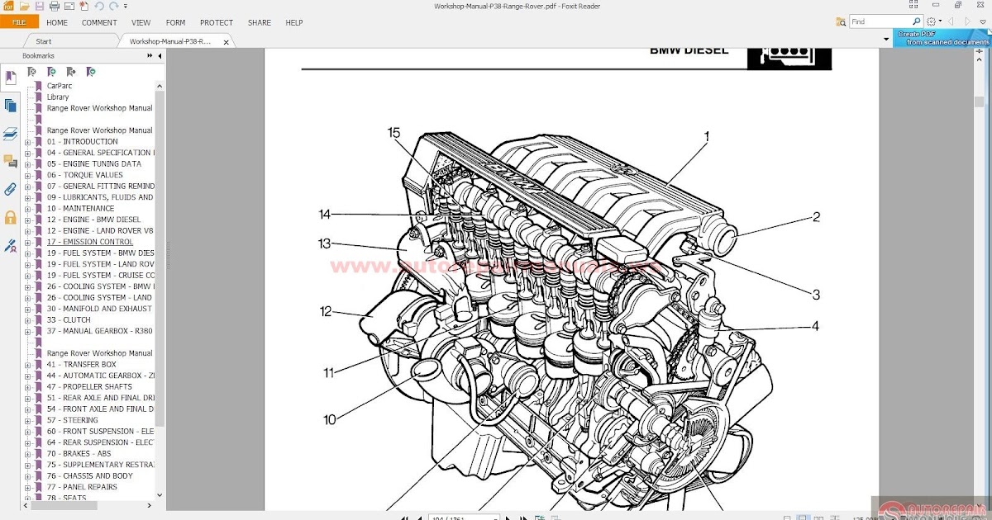Go to next search result arrow
992x520 pixels.
coord(967,21)
